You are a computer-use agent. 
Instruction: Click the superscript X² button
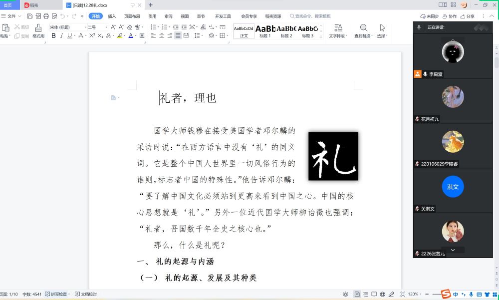[92, 36]
